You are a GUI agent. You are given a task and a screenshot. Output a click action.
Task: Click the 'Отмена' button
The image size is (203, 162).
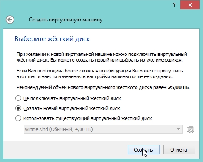click(x=179, y=150)
